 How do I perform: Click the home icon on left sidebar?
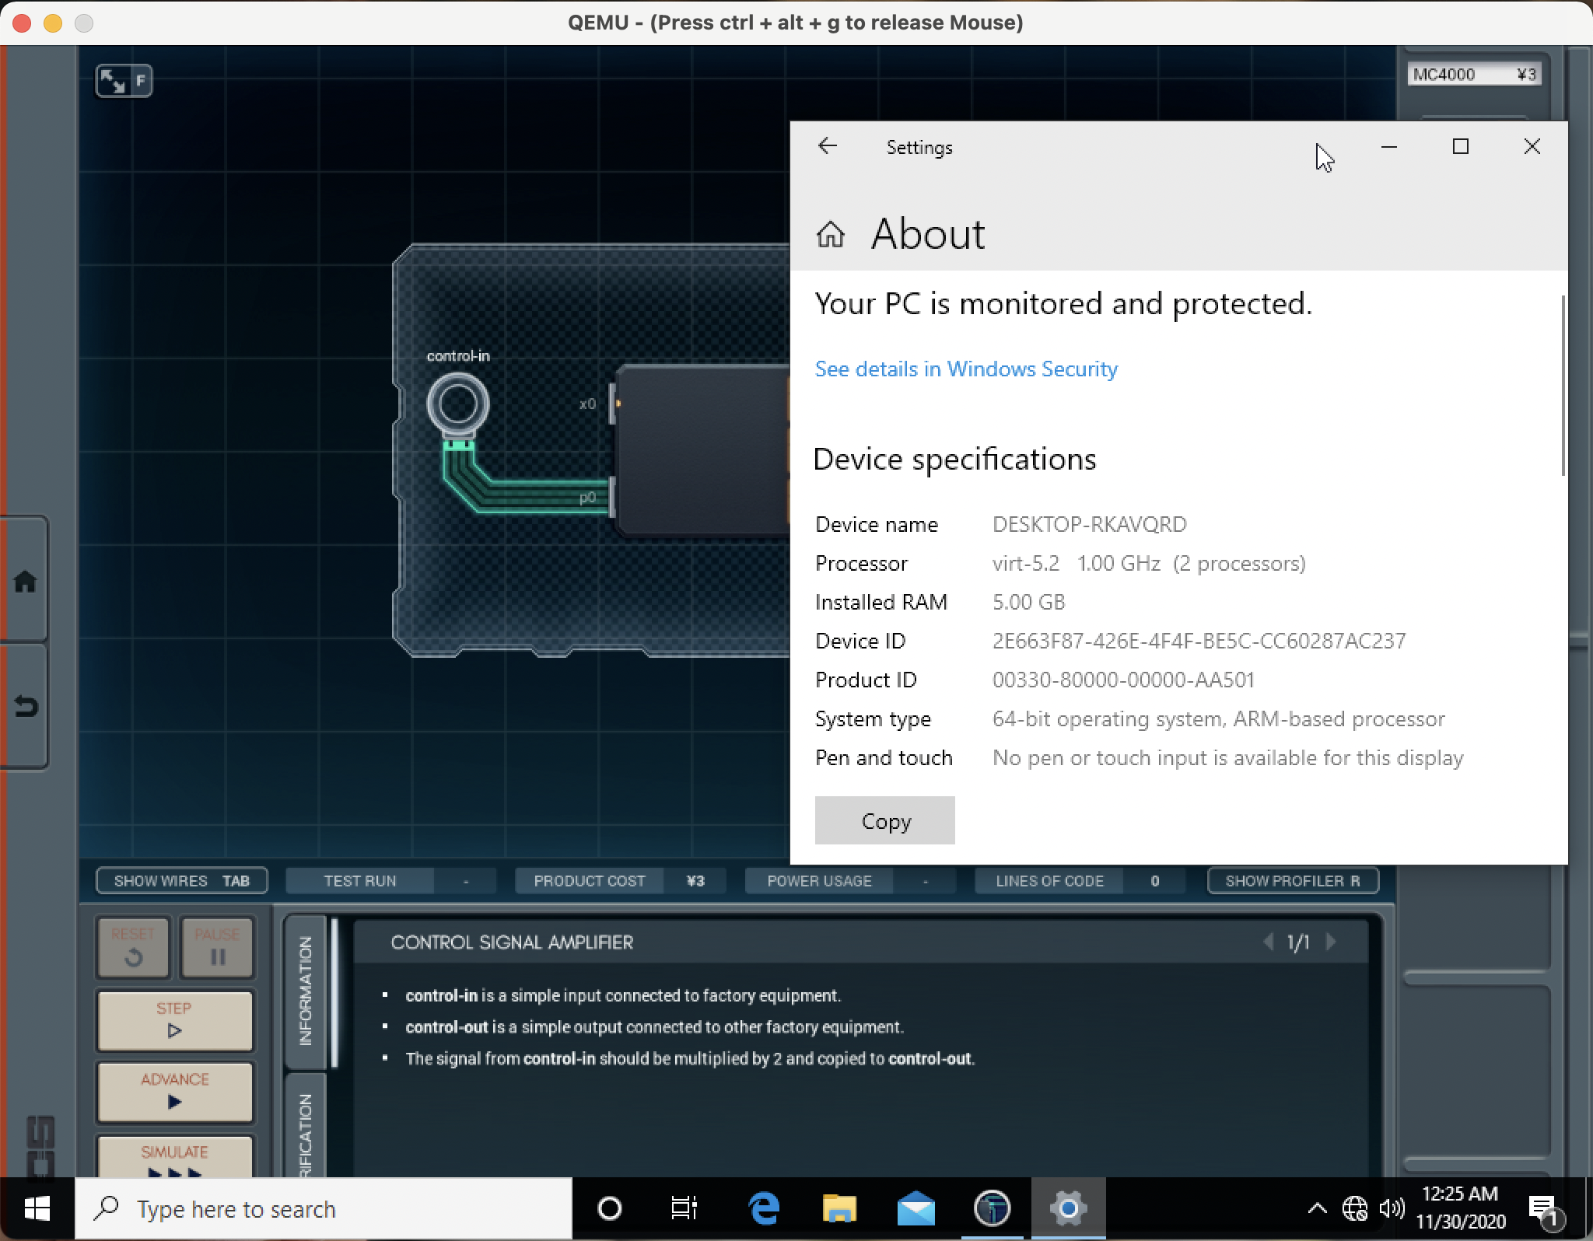(25, 582)
